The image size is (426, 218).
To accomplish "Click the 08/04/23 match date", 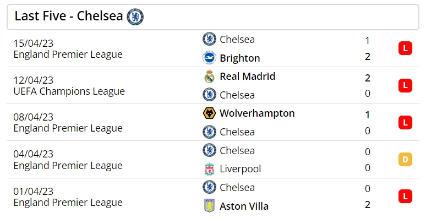I will tap(34, 117).
